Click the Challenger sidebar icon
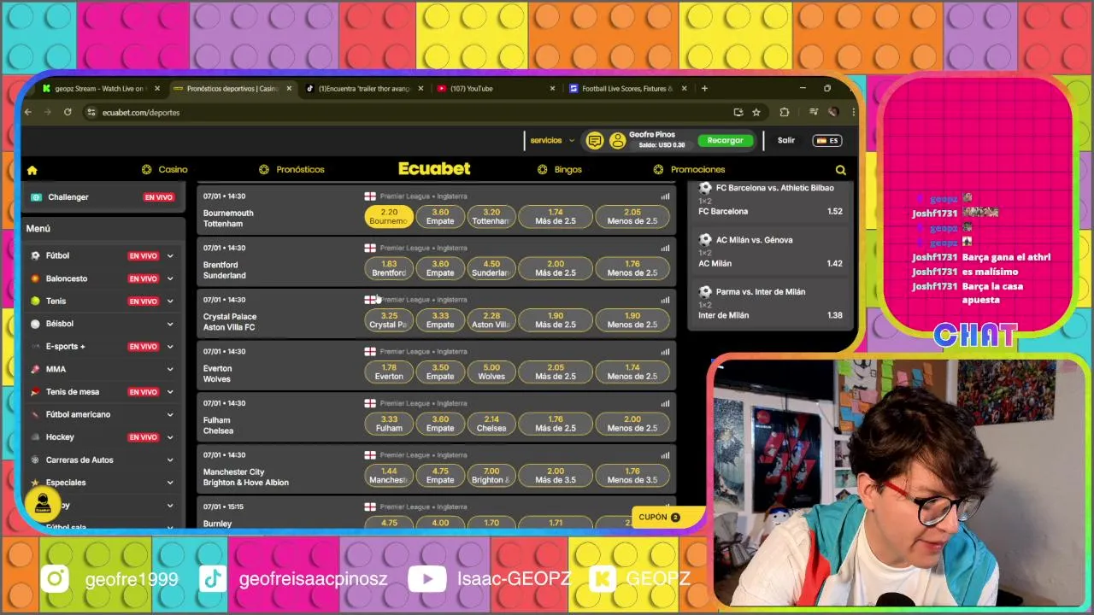The height and width of the screenshot is (615, 1094). [36, 197]
